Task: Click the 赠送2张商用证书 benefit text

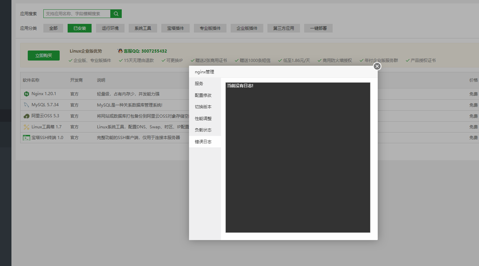Action: [x=211, y=61]
